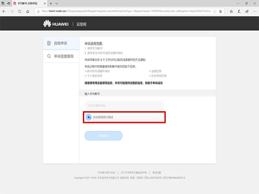
Task: Focus the Huawei account input field
Action: pyautogui.click(x=124, y=106)
